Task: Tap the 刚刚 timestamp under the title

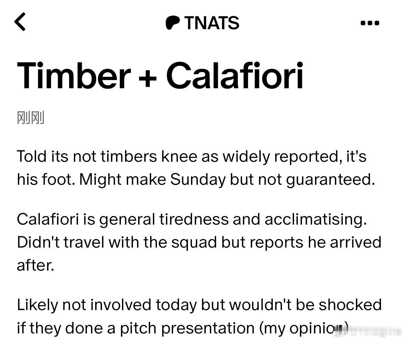Action: (x=31, y=117)
